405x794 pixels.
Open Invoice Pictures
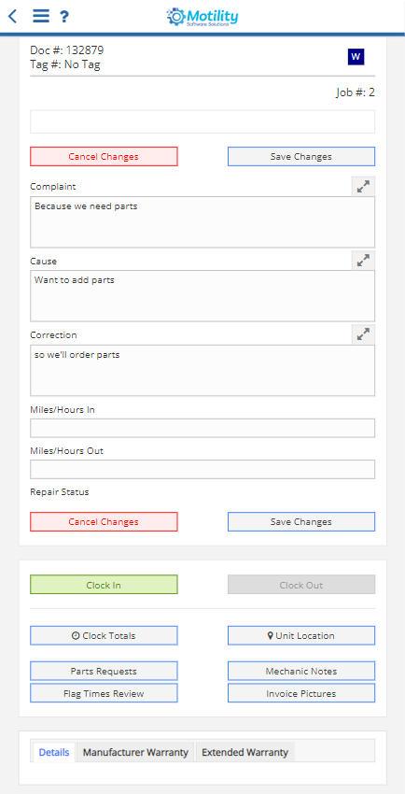[301, 693]
